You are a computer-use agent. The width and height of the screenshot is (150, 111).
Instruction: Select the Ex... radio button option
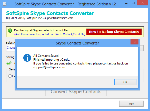(10, 76)
